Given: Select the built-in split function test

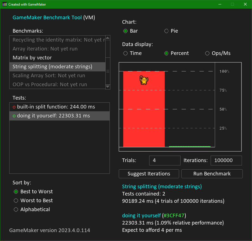Looking at the screenshot, I should pos(59,107).
